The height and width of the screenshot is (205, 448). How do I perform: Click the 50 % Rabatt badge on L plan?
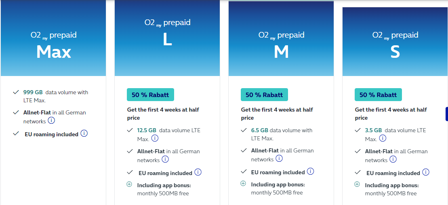click(150, 95)
